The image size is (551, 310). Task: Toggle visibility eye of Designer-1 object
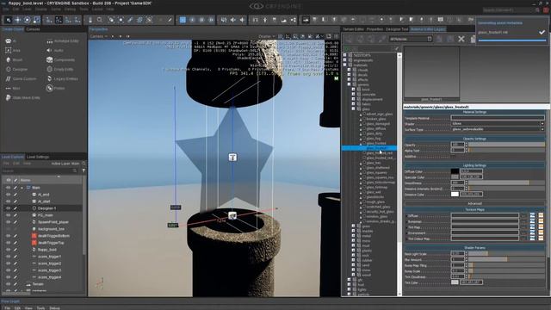click(8, 208)
